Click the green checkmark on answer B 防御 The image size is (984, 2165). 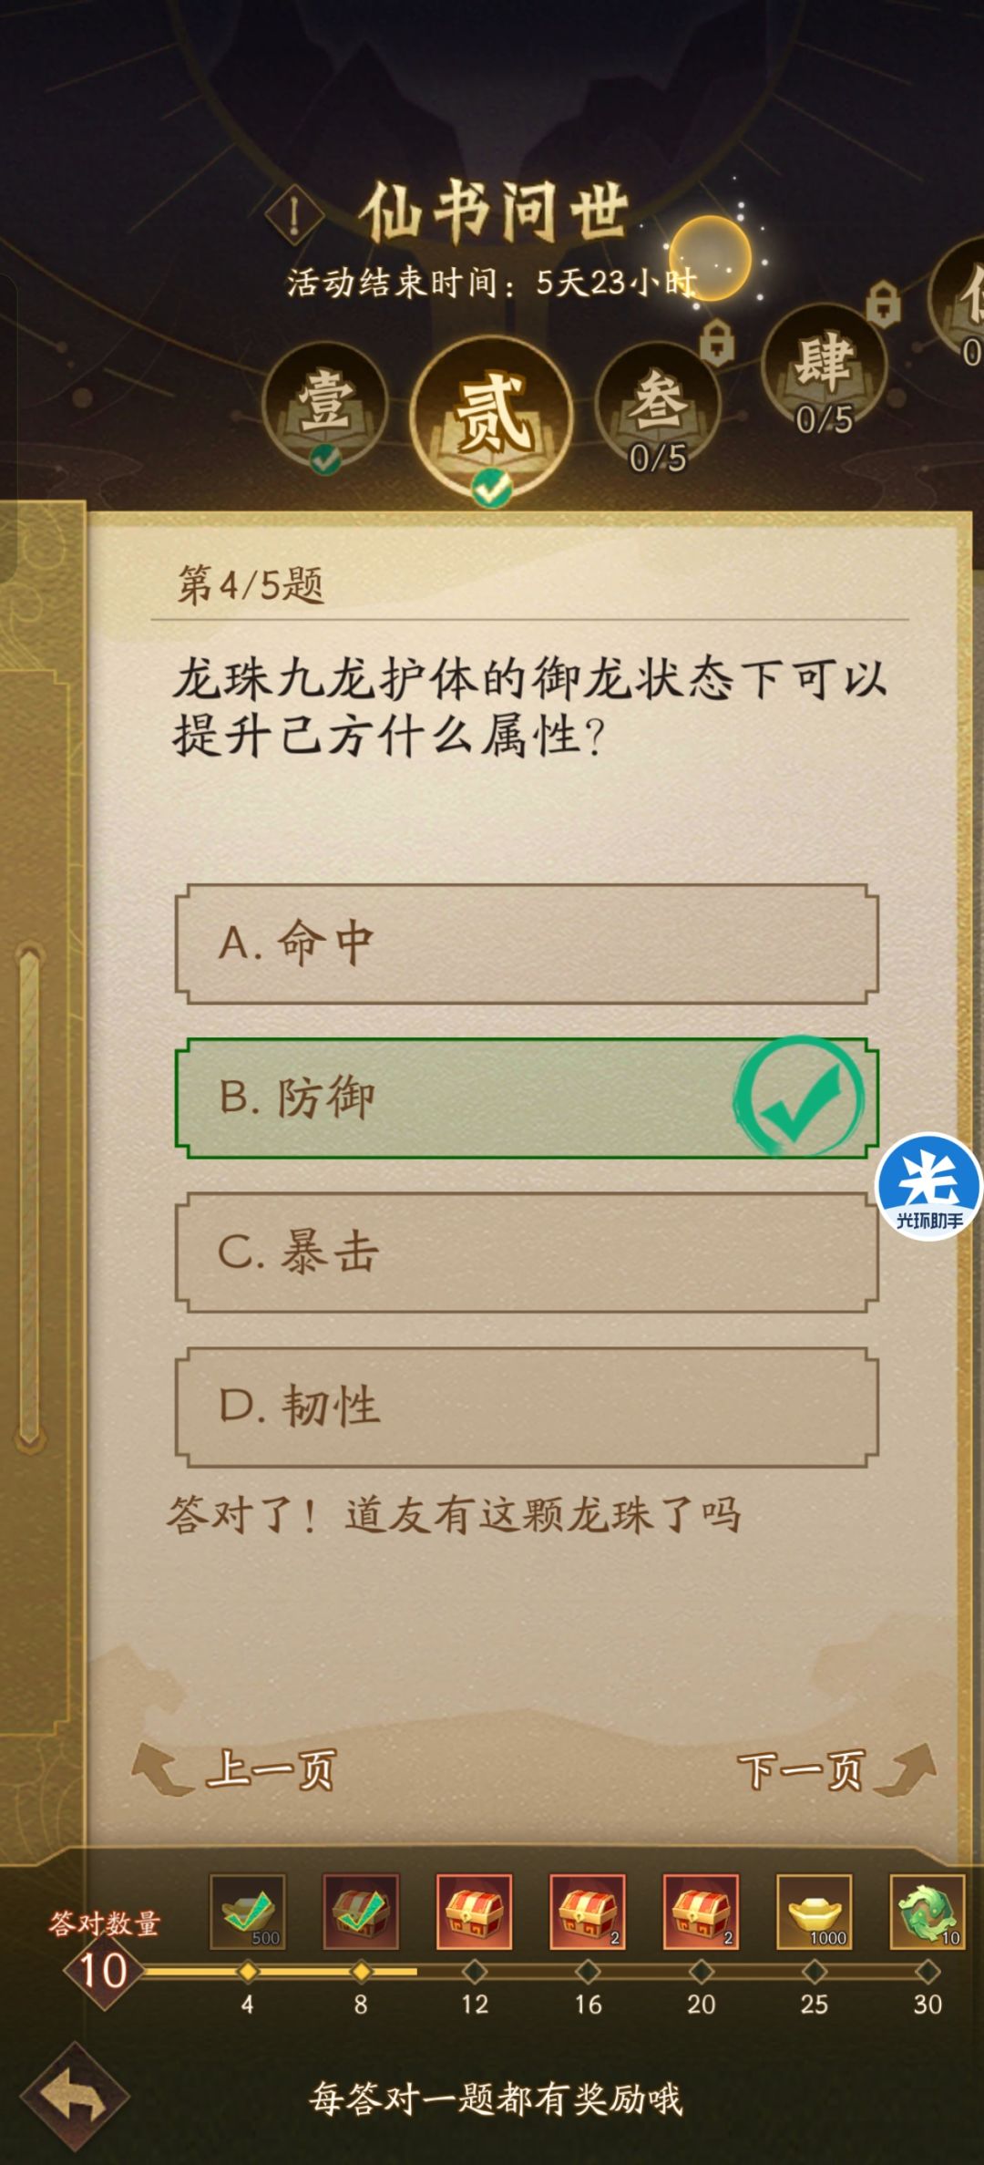(797, 1098)
